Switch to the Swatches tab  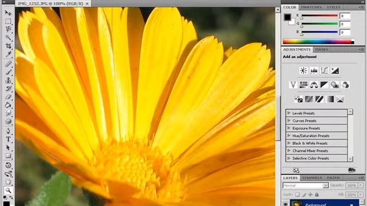pyautogui.click(x=311, y=7)
